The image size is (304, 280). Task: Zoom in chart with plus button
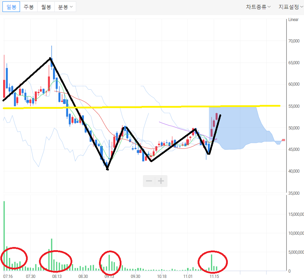tap(161, 181)
